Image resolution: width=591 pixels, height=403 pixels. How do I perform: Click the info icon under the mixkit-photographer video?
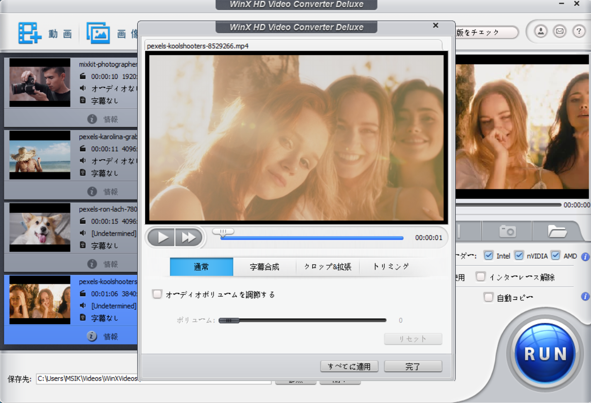[x=92, y=119]
